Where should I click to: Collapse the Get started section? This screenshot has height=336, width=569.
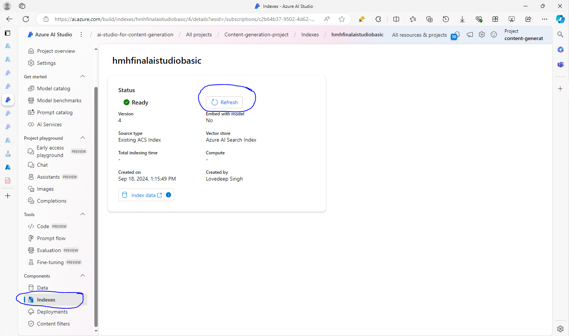tap(83, 76)
